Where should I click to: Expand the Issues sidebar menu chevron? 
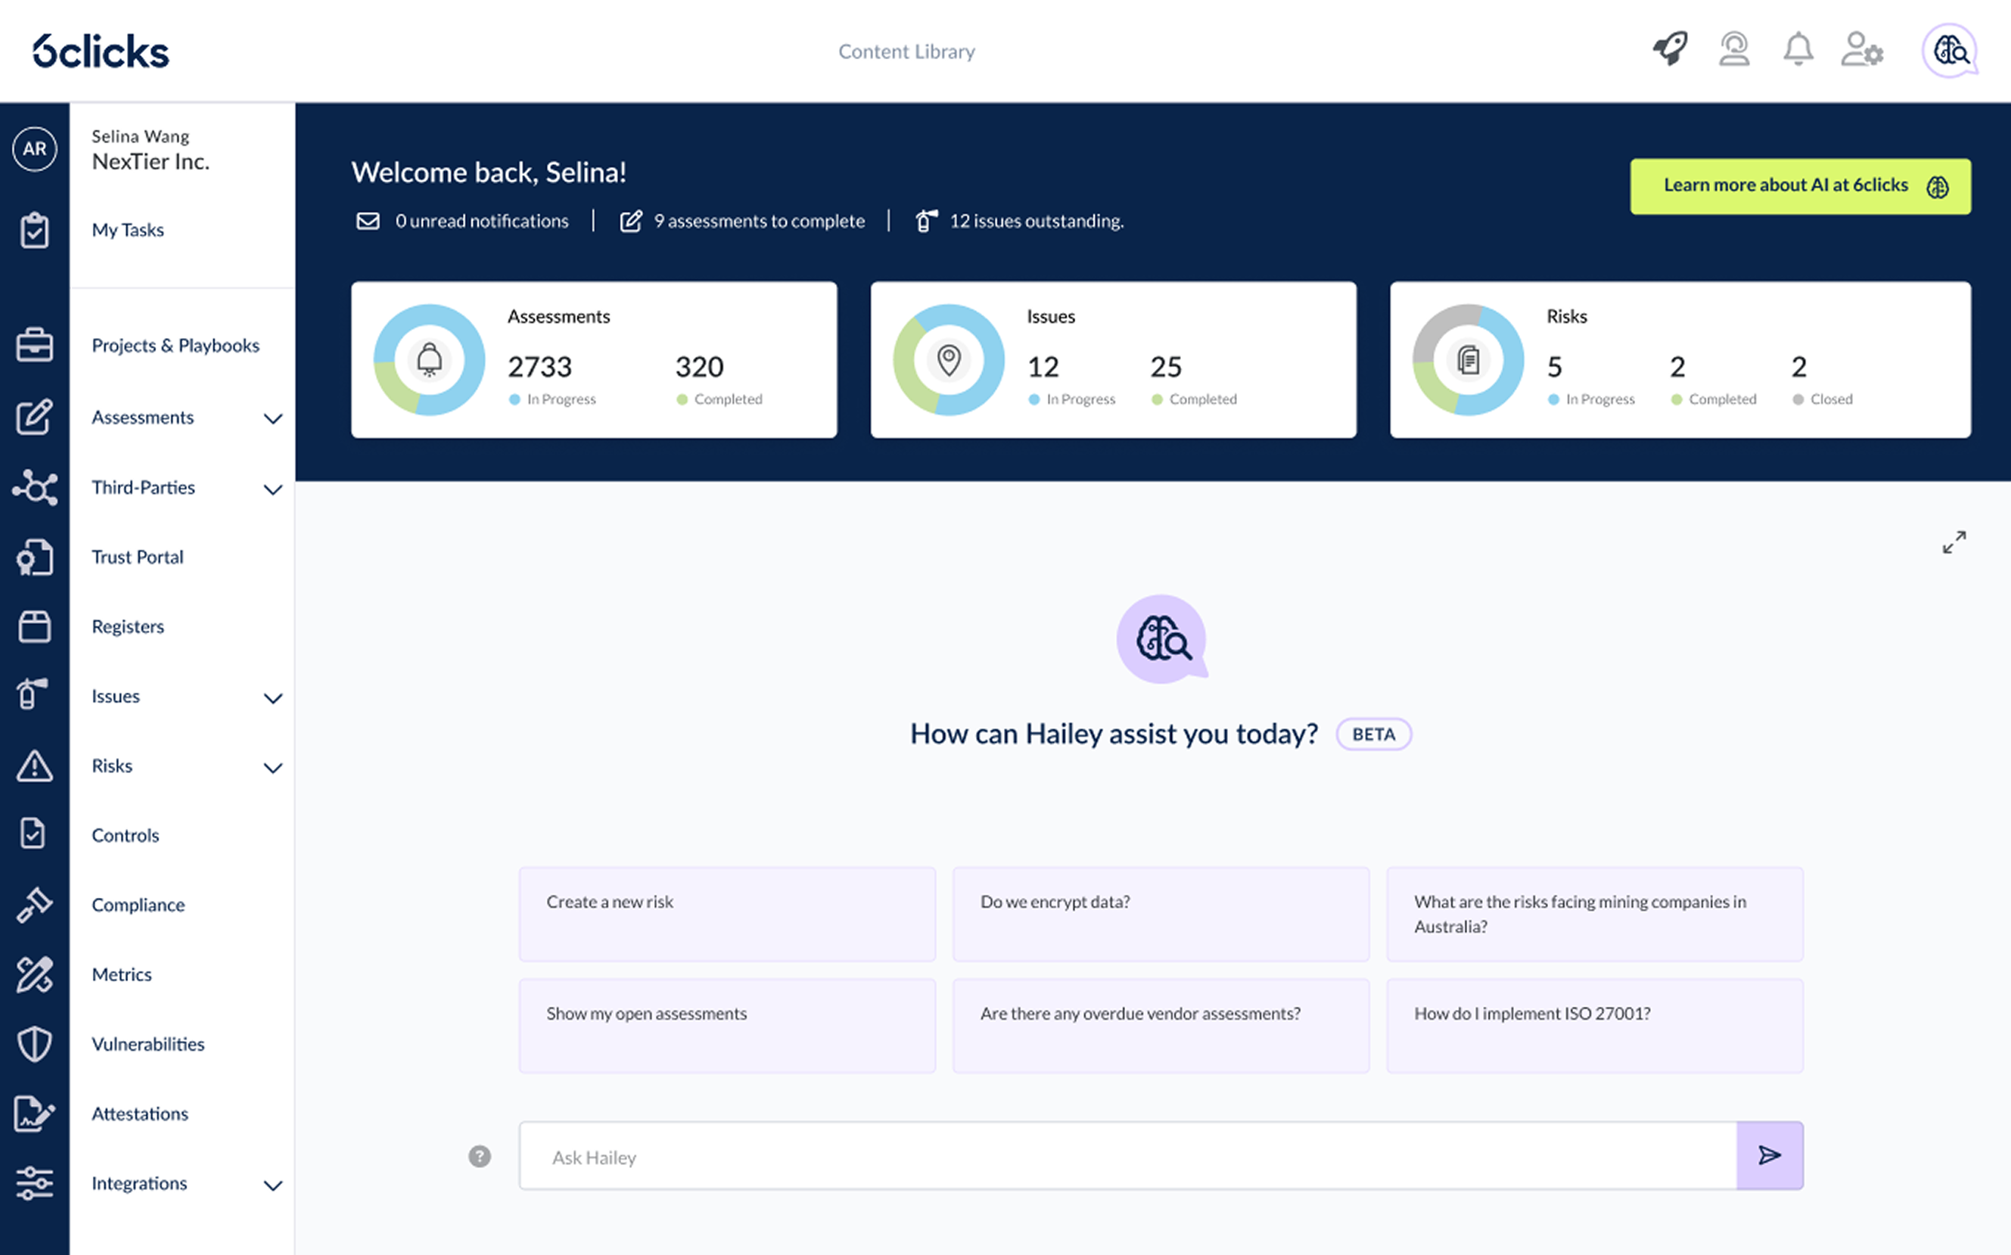(x=273, y=698)
